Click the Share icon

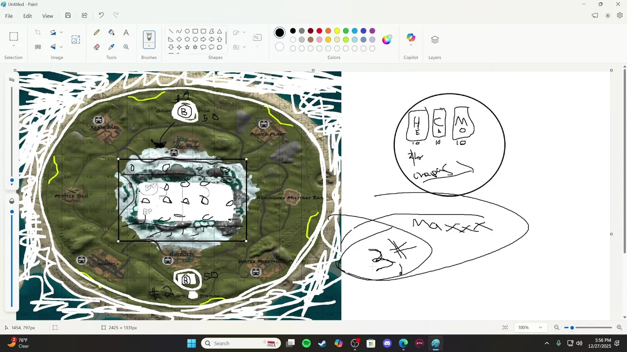pos(84,16)
